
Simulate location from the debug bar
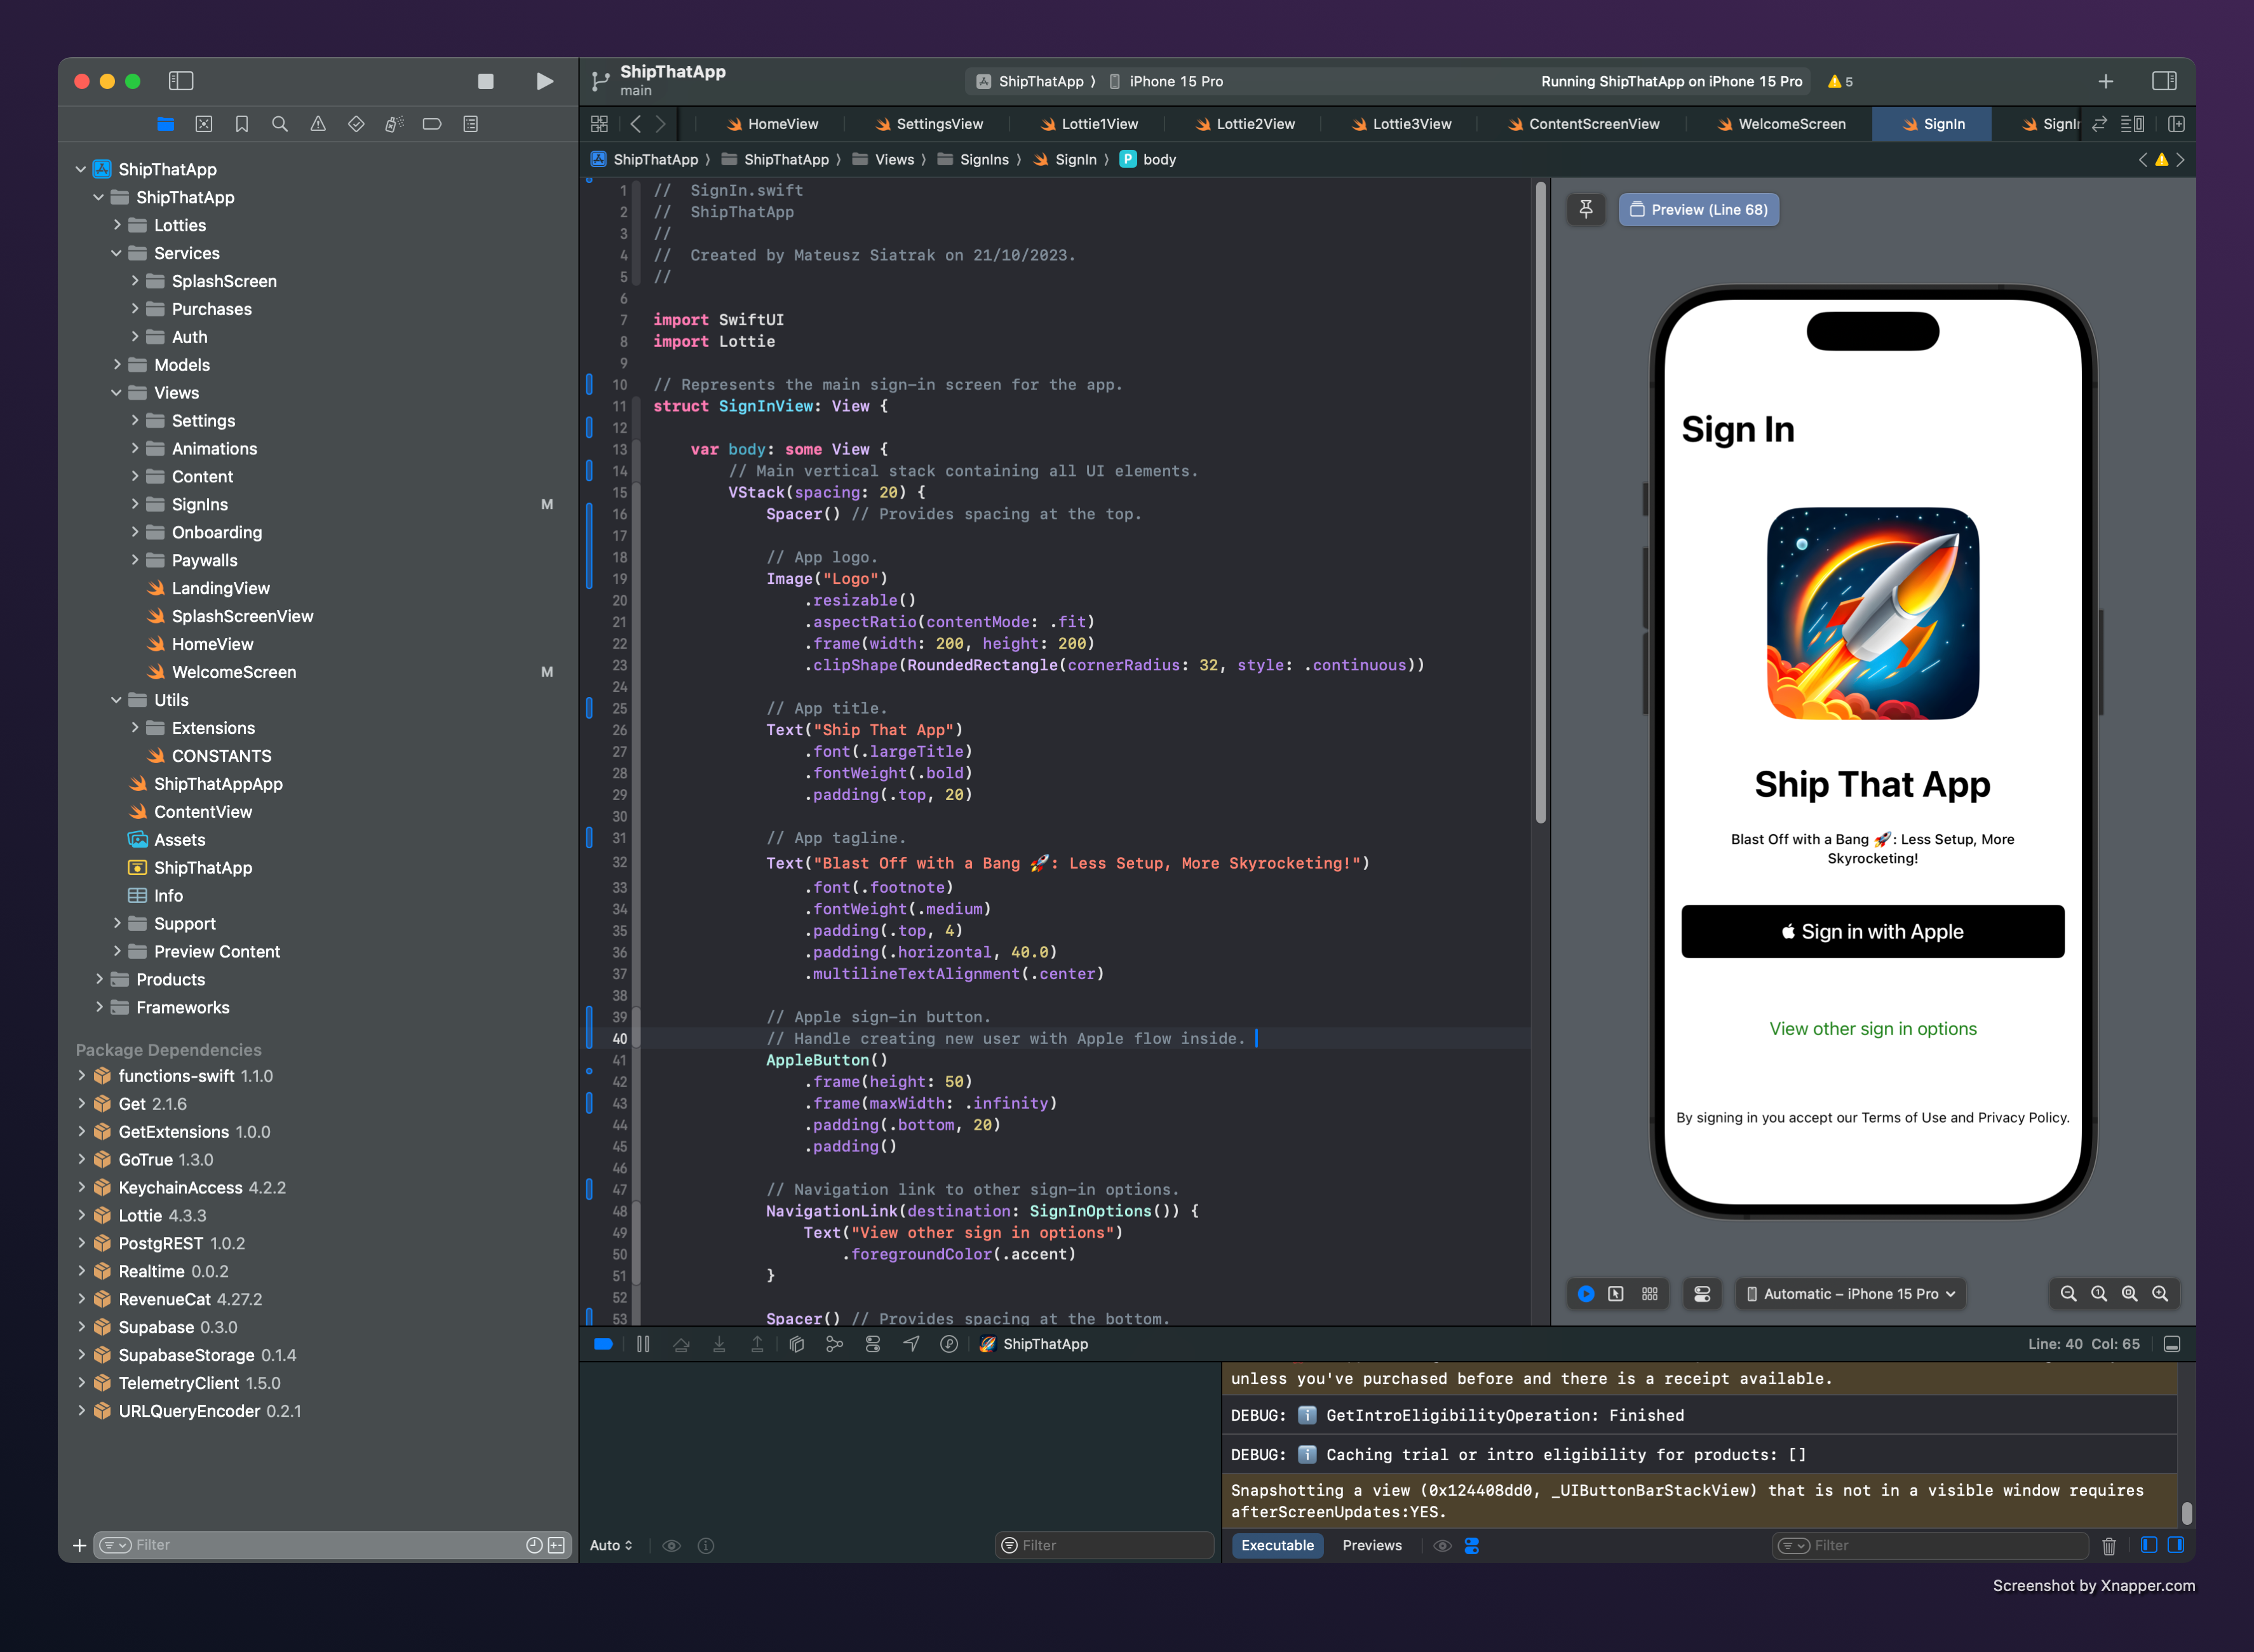click(x=910, y=1344)
